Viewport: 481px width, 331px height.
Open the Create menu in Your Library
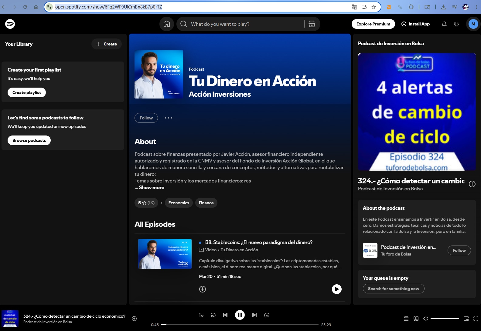107,44
